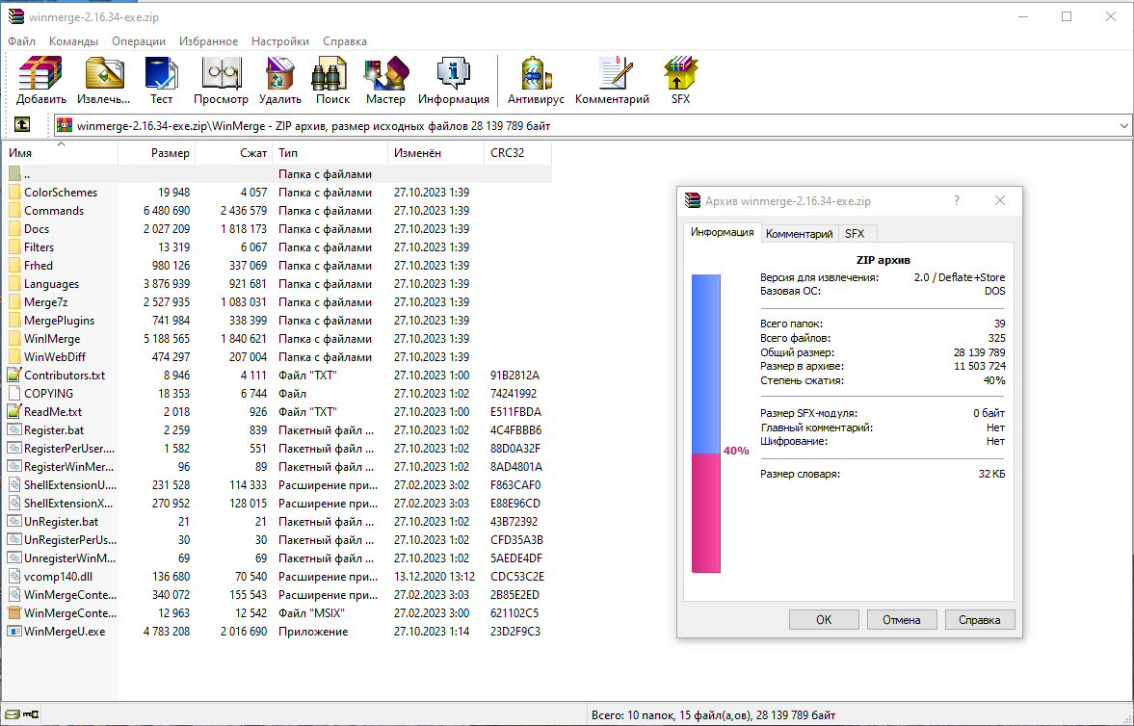This screenshot has height=726, width=1134.
Task: Select the Languages folder row
Action: pyautogui.click(x=277, y=283)
